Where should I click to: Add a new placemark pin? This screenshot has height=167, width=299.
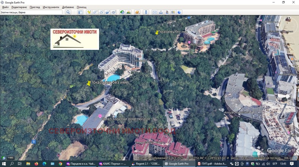[x=89, y=12]
